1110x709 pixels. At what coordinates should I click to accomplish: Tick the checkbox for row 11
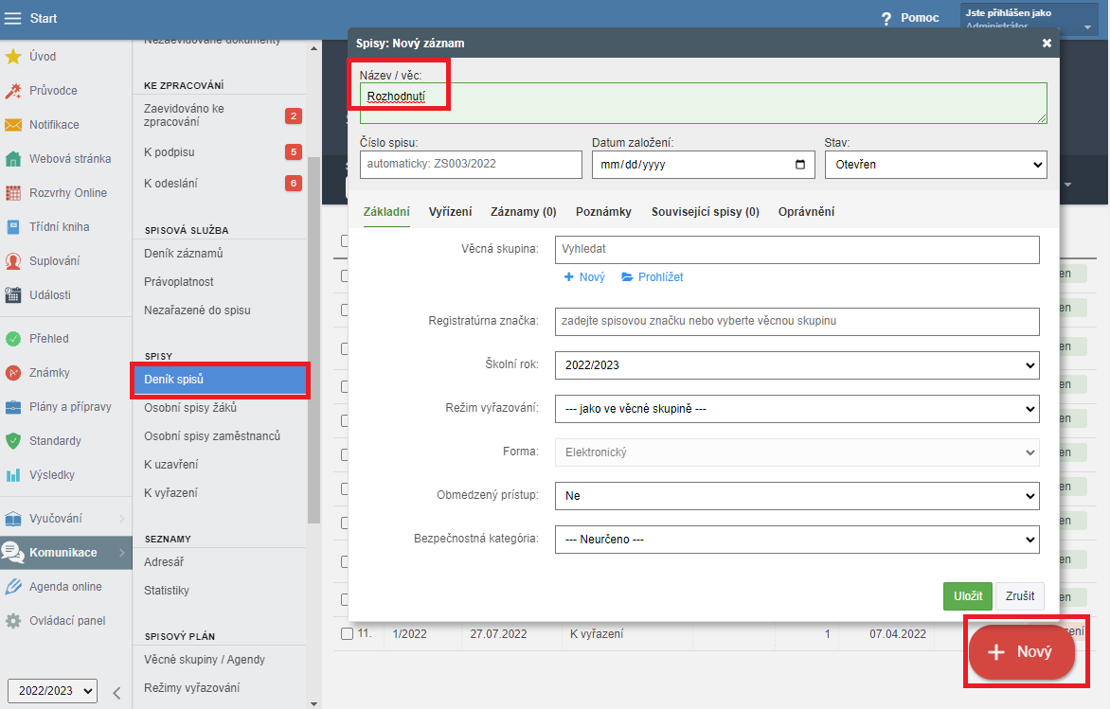click(x=347, y=633)
